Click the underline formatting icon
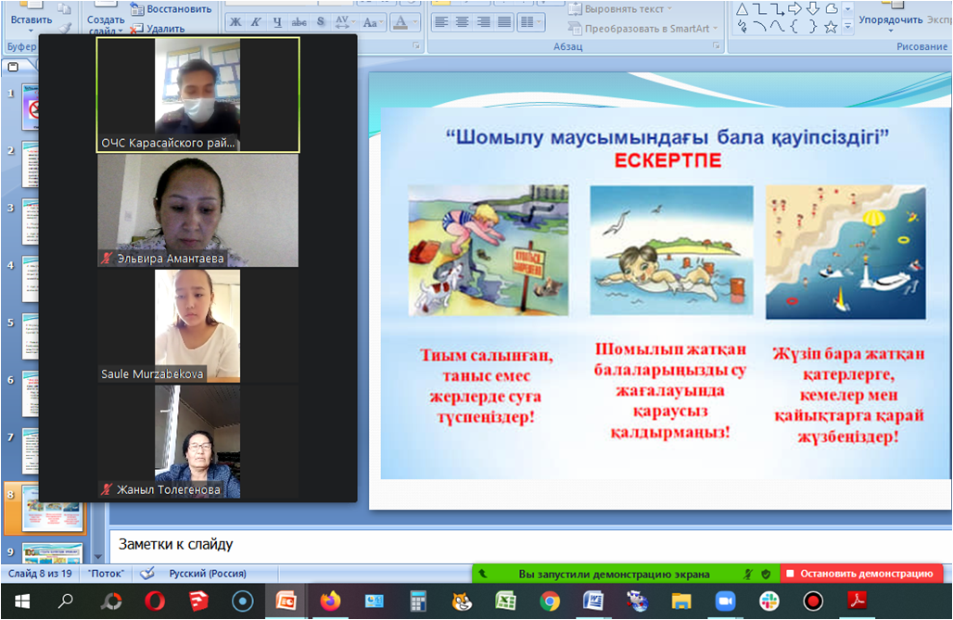The height and width of the screenshot is (620, 953). pyautogui.click(x=278, y=21)
